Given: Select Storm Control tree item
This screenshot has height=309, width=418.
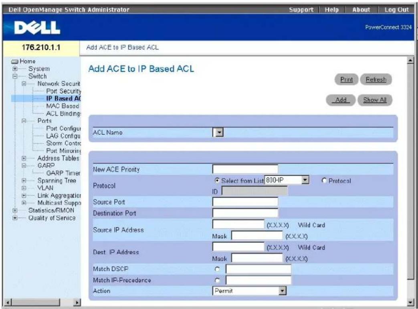Looking at the screenshot, I should (63, 143).
